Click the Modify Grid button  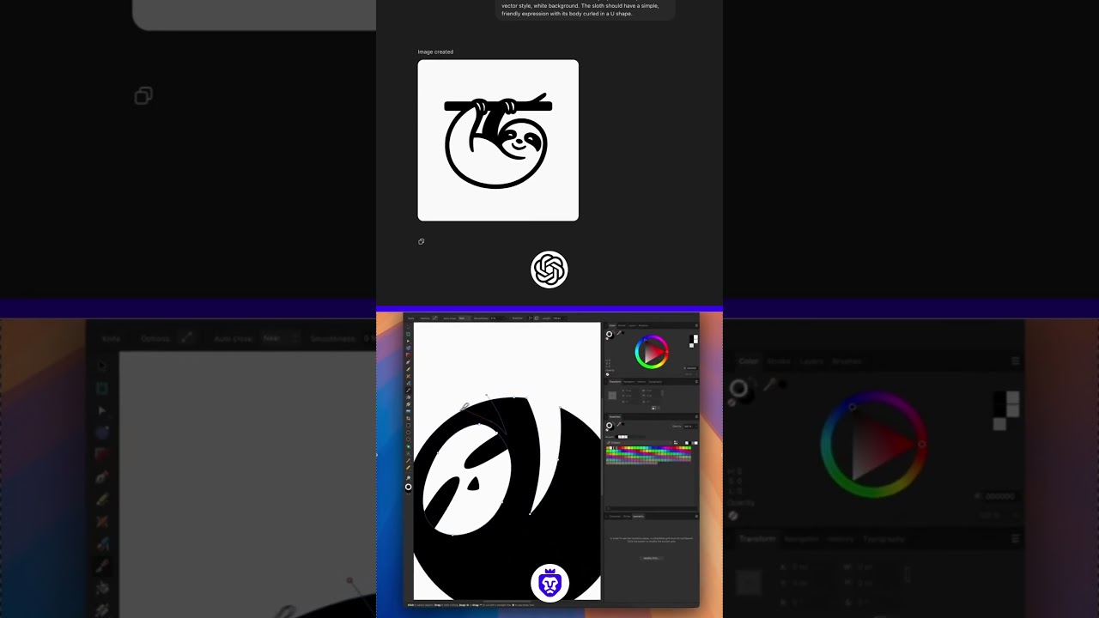click(x=652, y=558)
